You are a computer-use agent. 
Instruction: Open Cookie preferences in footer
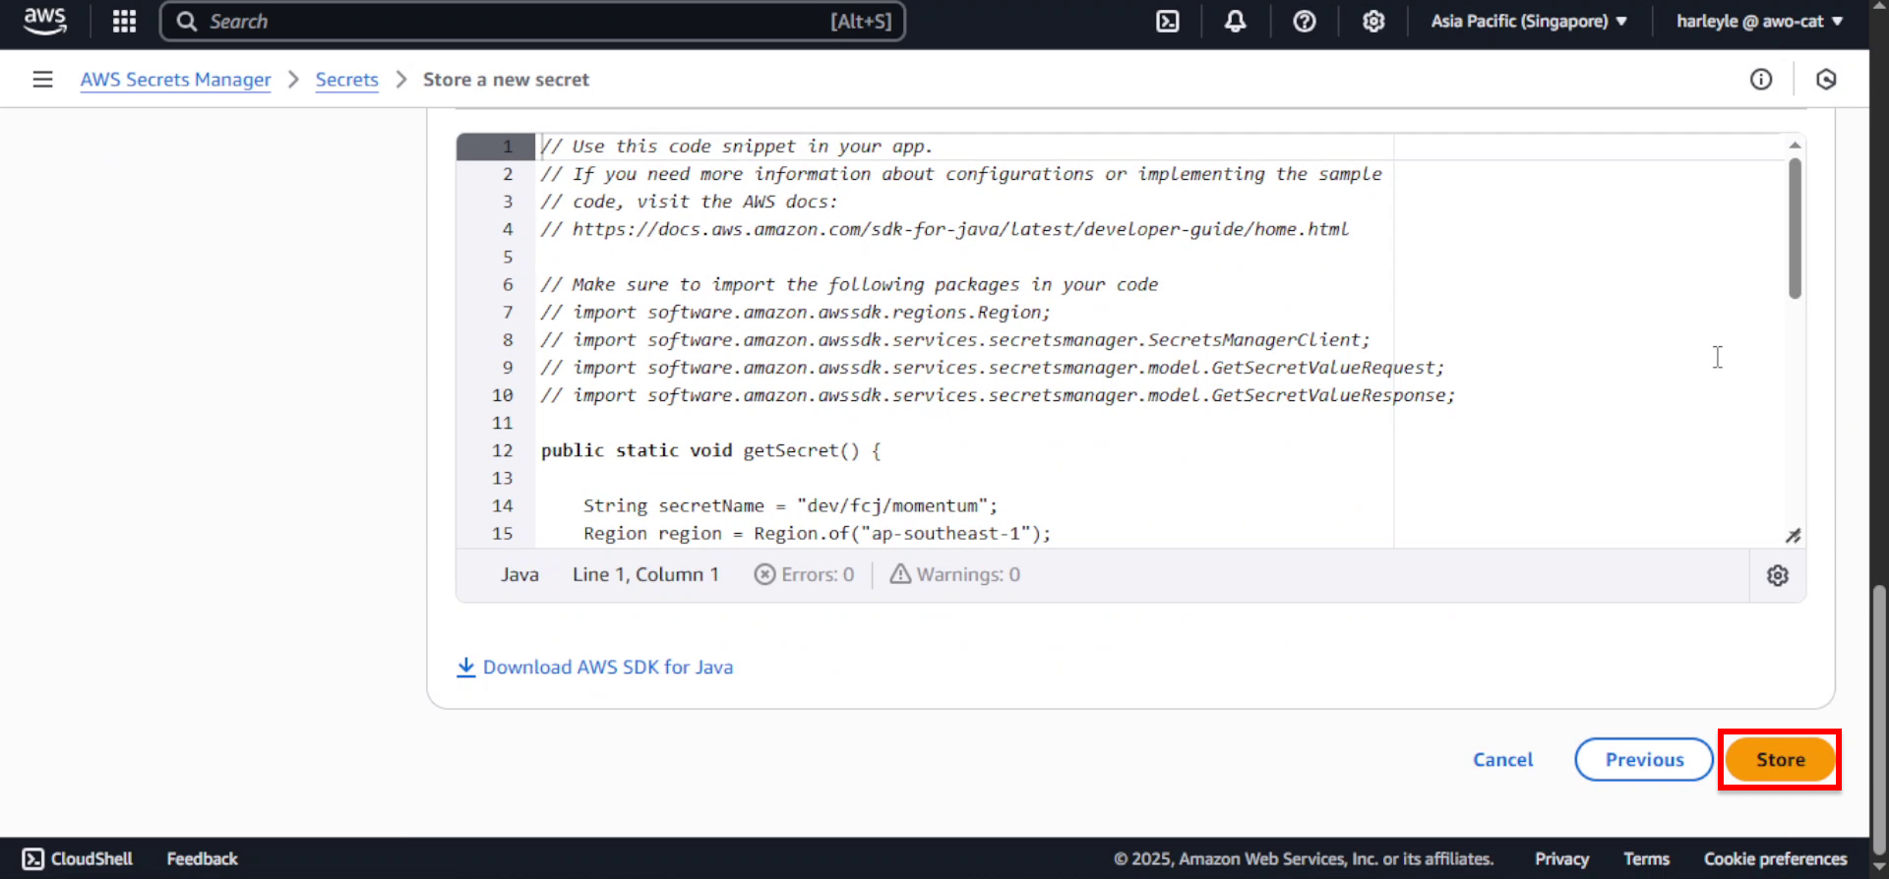click(1776, 858)
